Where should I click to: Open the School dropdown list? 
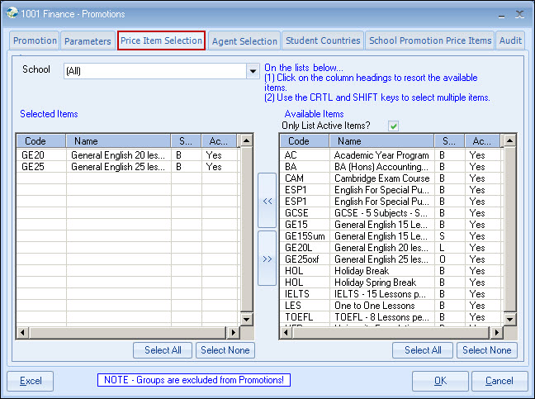(253, 72)
